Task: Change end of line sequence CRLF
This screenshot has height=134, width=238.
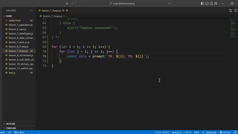Action: coord(196,133)
